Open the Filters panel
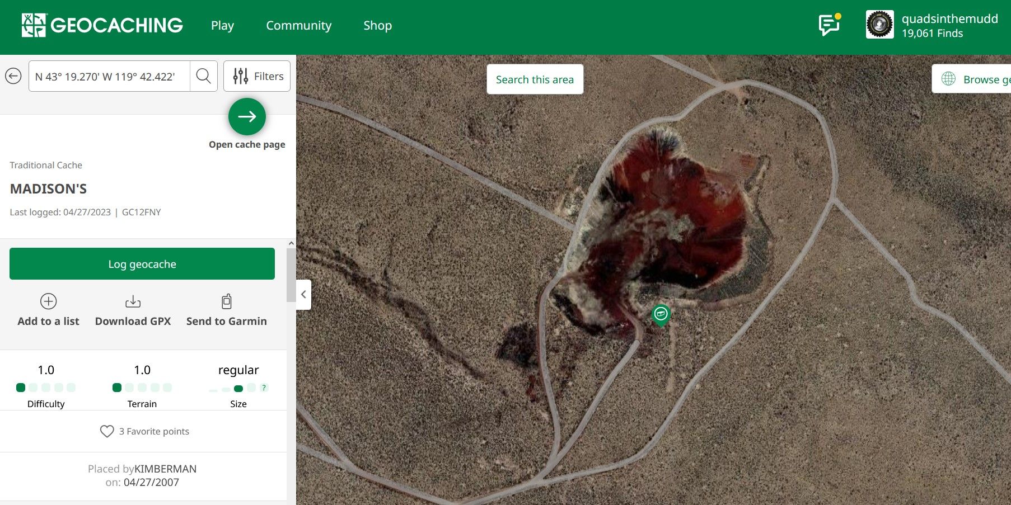This screenshot has height=505, width=1011. pyautogui.click(x=257, y=76)
